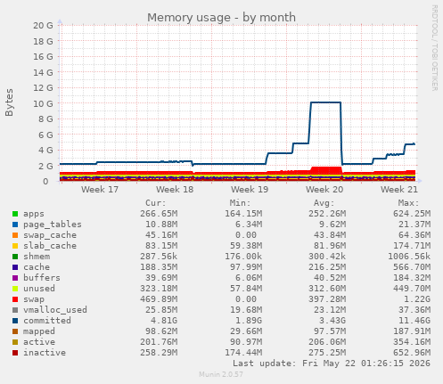Click the page_tables legend swatch
Viewport: 443px width, 384px height.
click(x=15, y=225)
